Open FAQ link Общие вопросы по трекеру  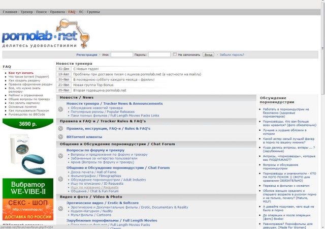point(29,99)
